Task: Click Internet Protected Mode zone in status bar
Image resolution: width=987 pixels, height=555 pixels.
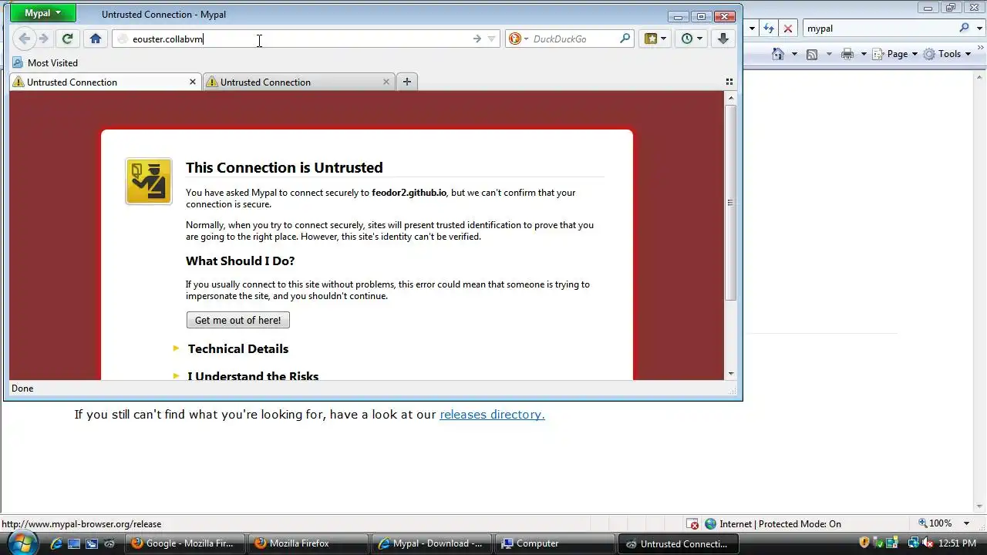Action: tap(773, 524)
